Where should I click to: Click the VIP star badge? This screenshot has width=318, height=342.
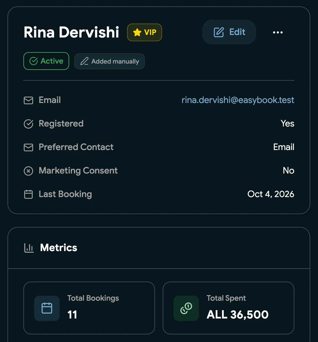point(144,32)
